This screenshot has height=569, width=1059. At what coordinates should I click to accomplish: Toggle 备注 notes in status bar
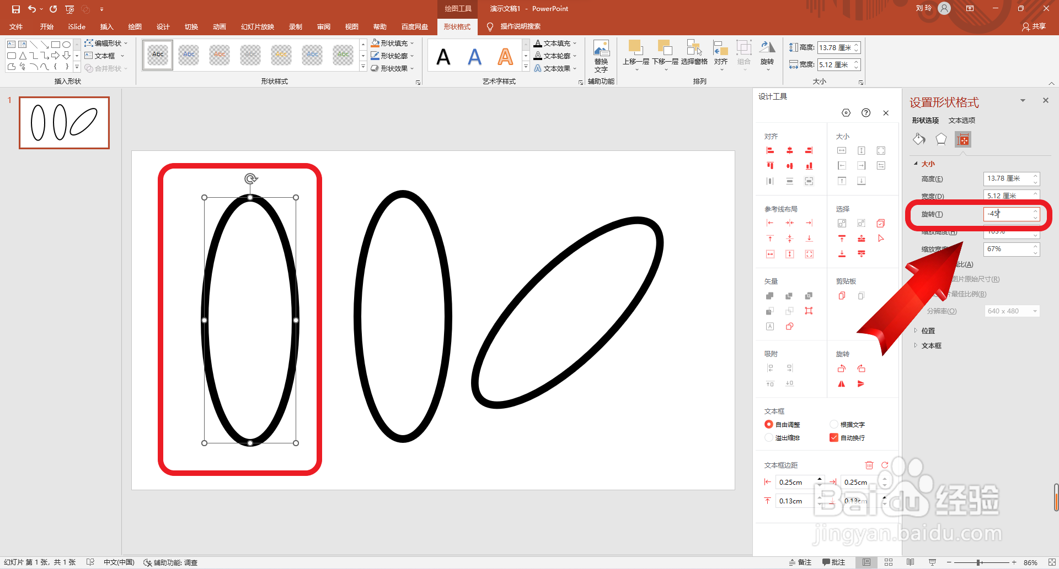click(x=800, y=562)
